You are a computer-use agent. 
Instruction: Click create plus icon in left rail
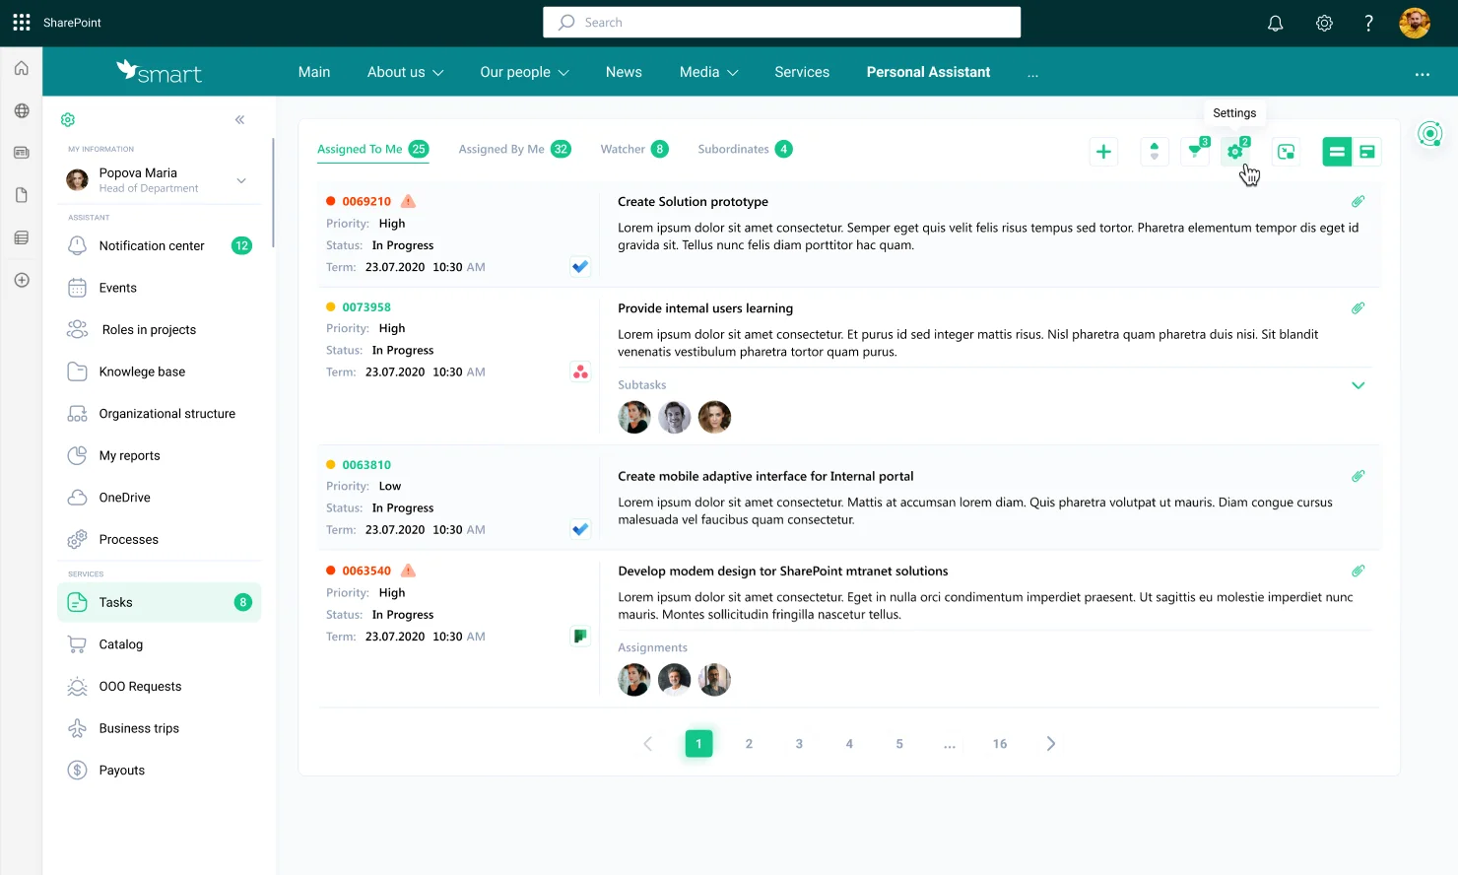point(22,280)
